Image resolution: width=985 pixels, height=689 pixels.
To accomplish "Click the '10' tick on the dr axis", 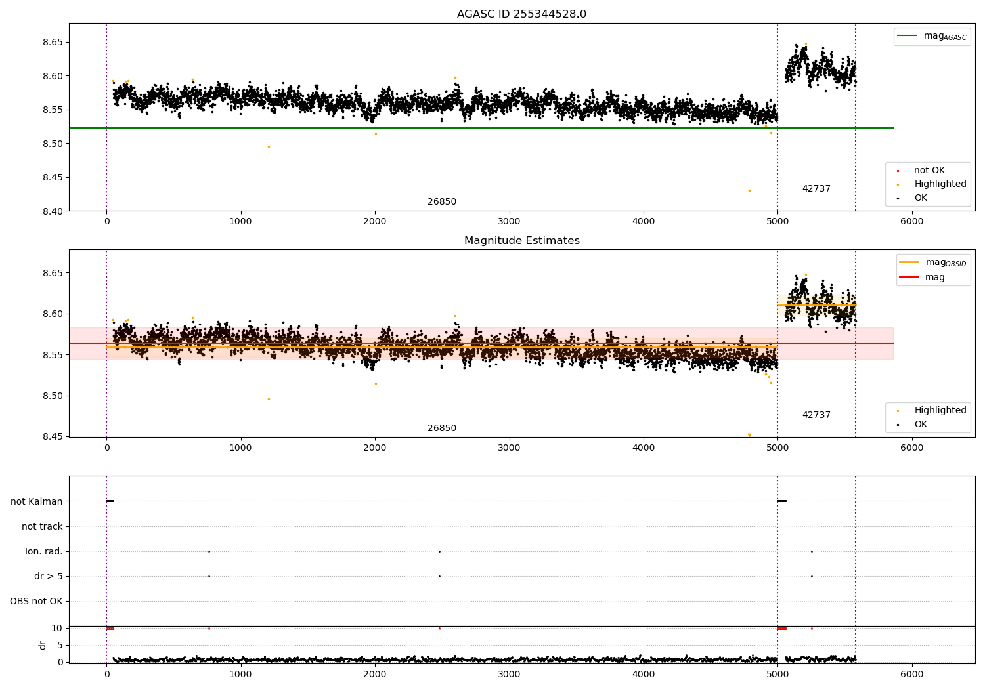I will [x=57, y=628].
